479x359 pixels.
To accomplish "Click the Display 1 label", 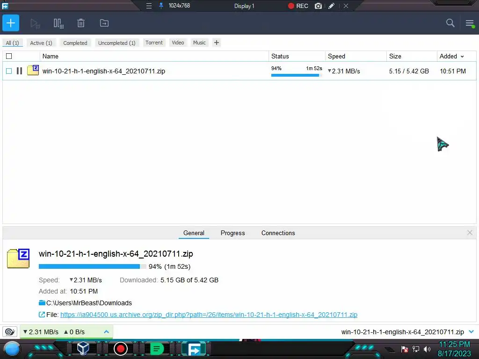I will point(244,6).
